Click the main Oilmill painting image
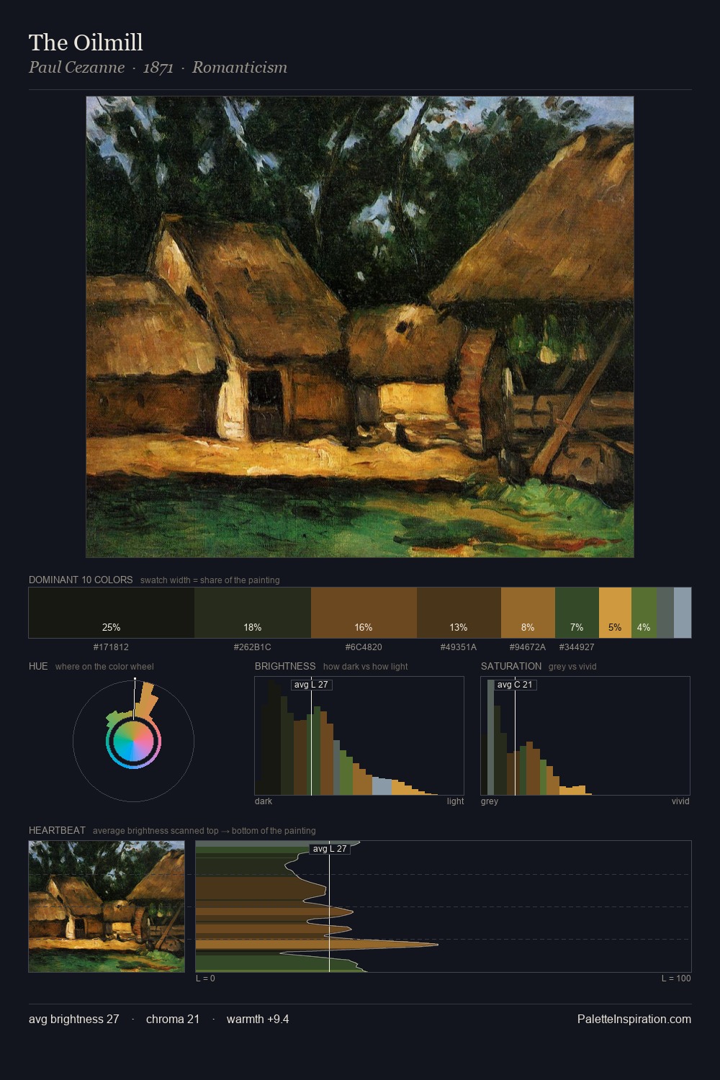 coord(360,327)
